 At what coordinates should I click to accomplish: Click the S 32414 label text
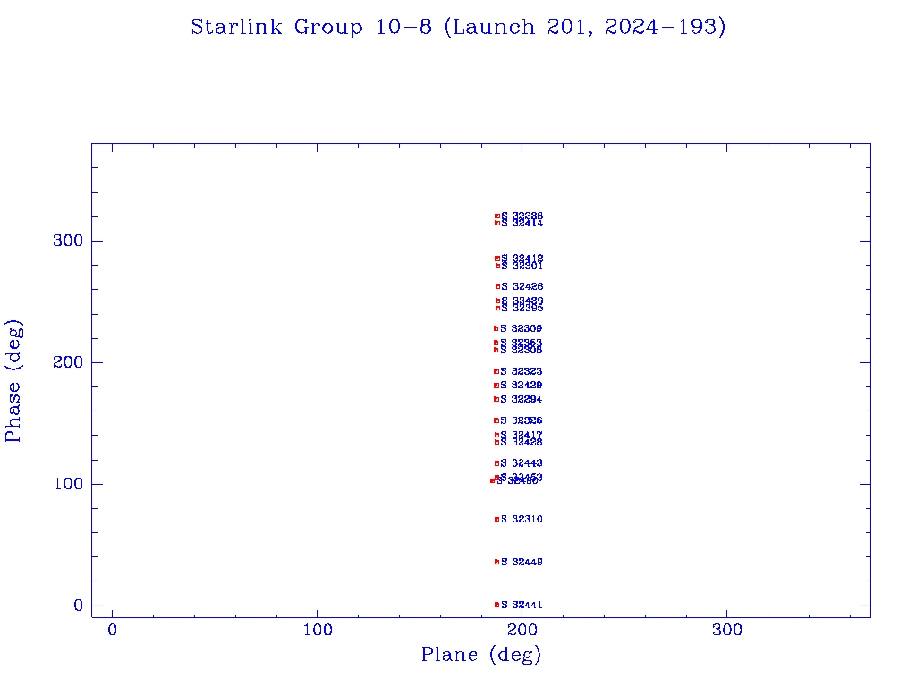pos(522,223)
